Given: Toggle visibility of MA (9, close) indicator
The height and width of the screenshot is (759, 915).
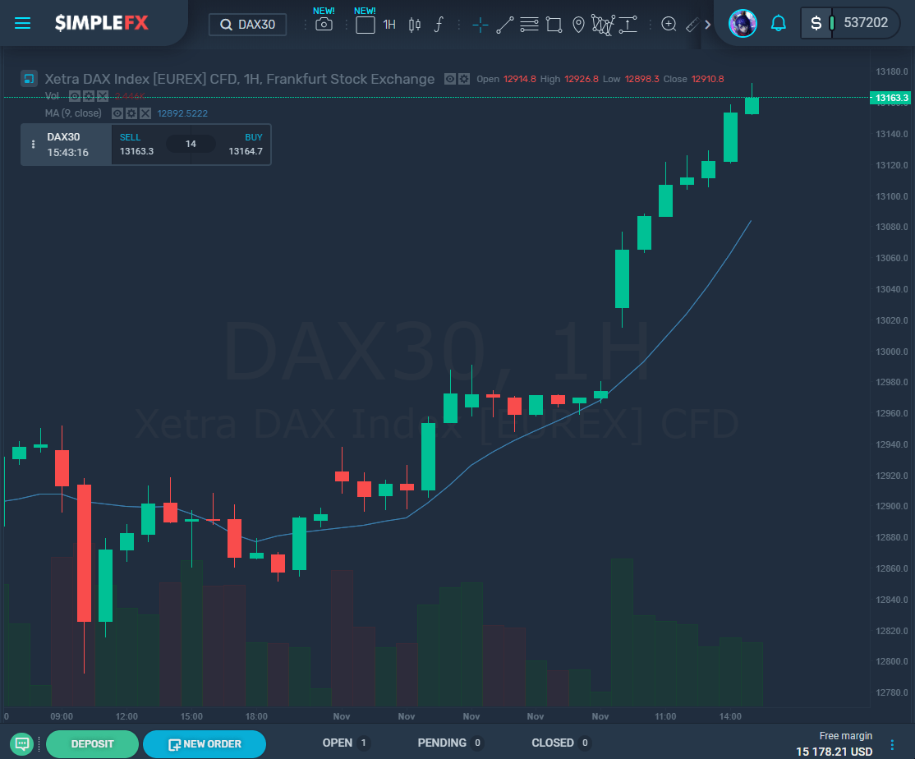Looking at the screenshot, I should 117,113.
